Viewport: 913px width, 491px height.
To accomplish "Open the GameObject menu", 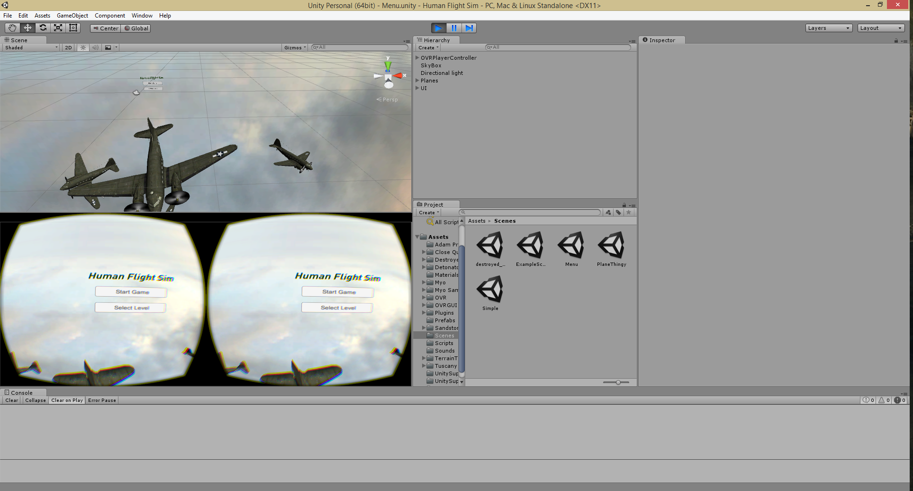I will click(x=72, y=16).
